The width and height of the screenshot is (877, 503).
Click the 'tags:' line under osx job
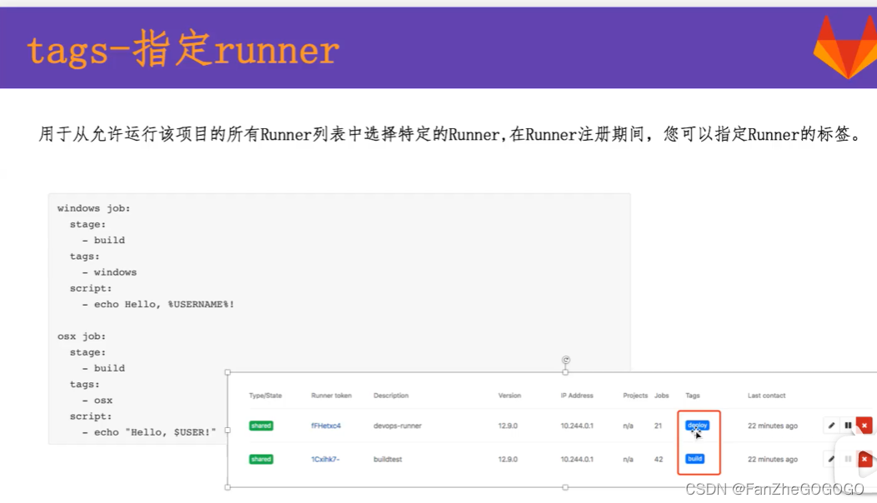(84, 385)
